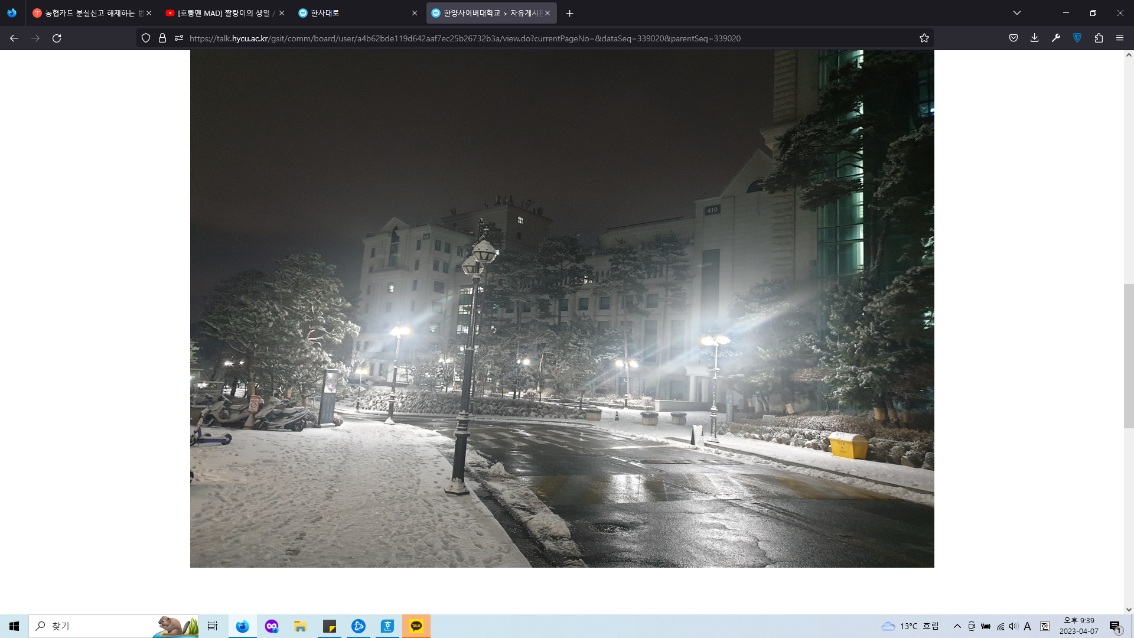Screen dimensions: 1134x638
Task: Expand the list all tabs dropdown
Action: 1017,13
